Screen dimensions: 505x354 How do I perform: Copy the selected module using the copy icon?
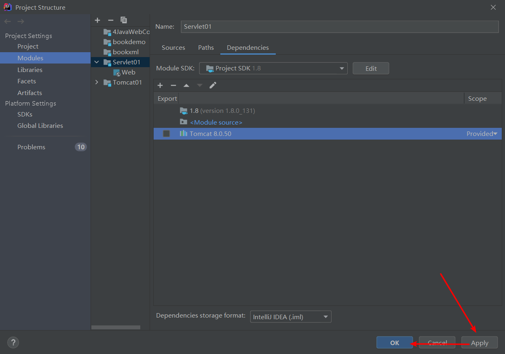[x=124, y=20]
